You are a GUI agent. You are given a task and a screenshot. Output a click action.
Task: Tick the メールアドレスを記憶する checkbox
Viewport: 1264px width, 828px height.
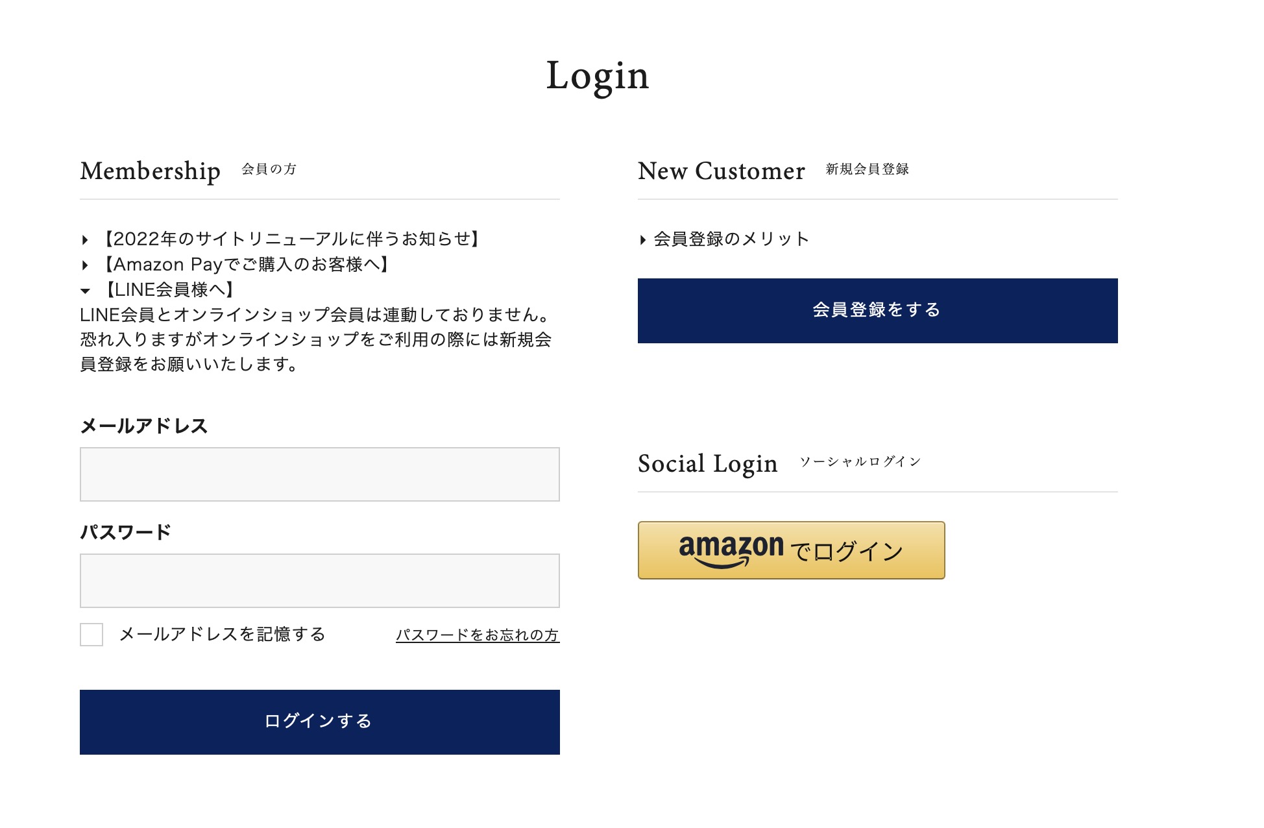coord(91,635)
